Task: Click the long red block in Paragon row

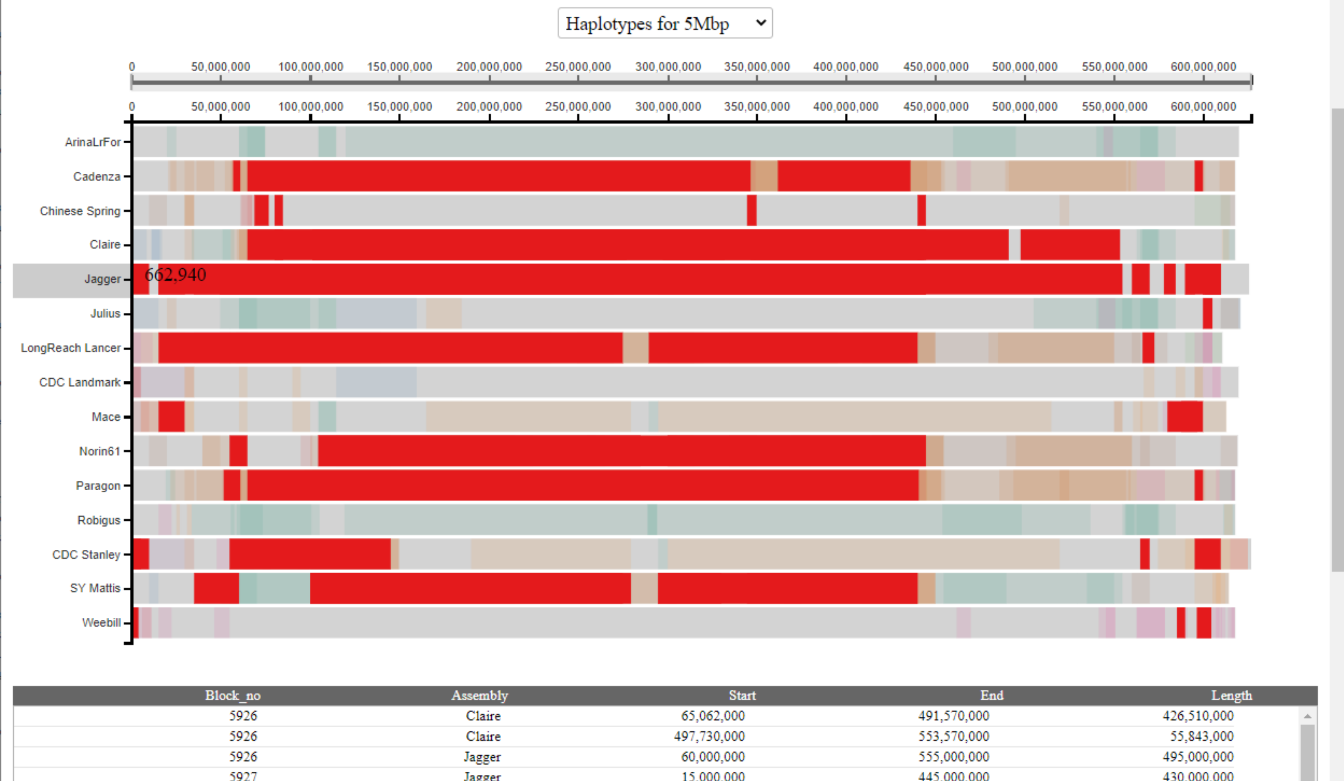Action: (x=583, y=485)
